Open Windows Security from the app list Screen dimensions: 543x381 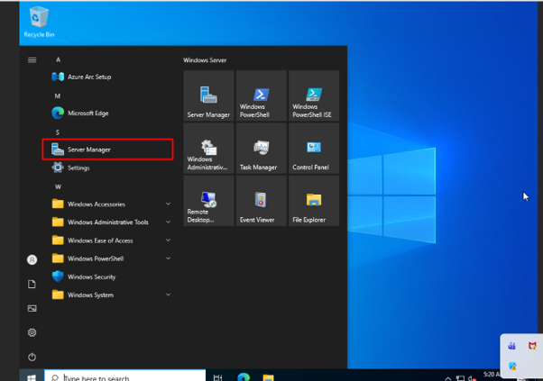107,277
